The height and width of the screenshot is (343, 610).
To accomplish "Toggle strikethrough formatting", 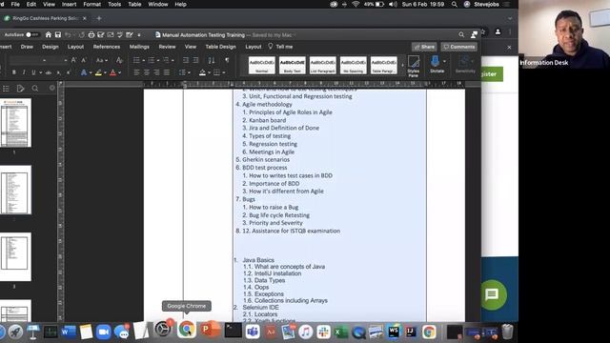I will click(49, 72).
